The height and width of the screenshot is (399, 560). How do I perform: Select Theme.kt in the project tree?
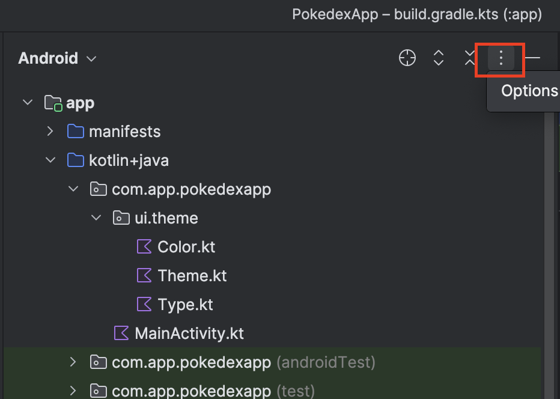192,276
